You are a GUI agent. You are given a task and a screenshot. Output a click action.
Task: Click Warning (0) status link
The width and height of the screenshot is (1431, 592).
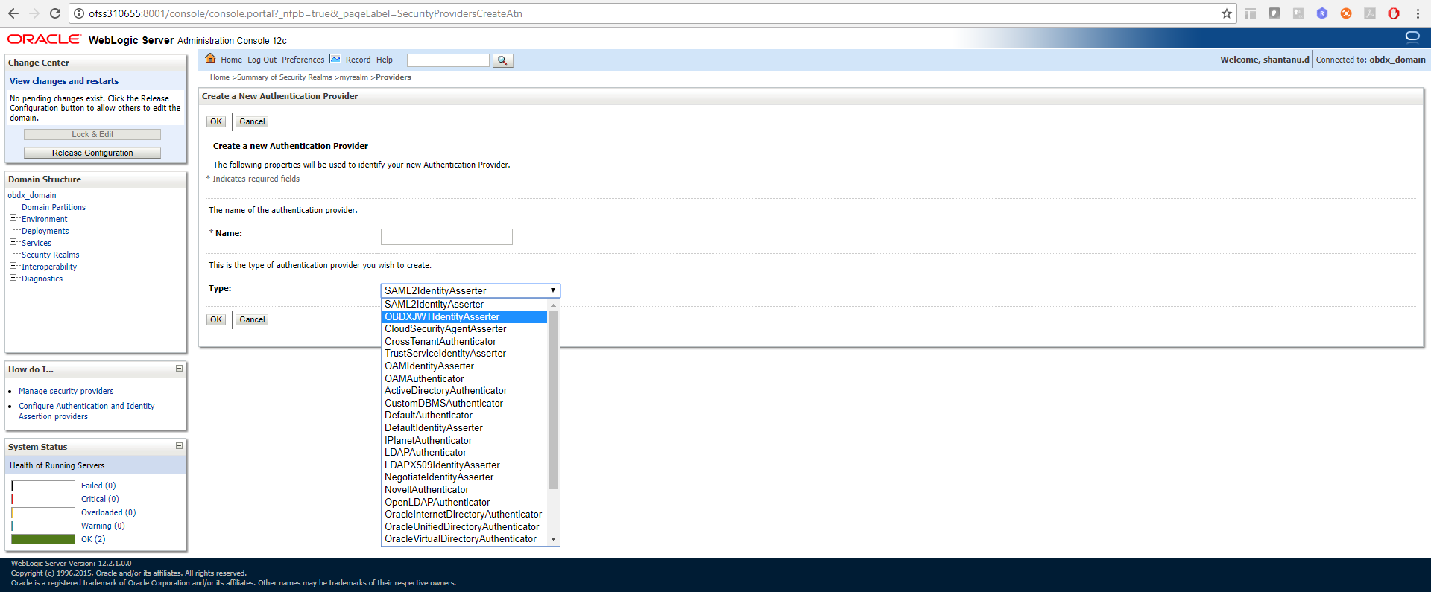click(x=103, y=526)
